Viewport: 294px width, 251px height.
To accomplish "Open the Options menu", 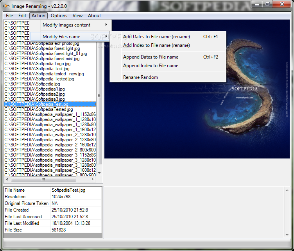I will tap(59, 16).
